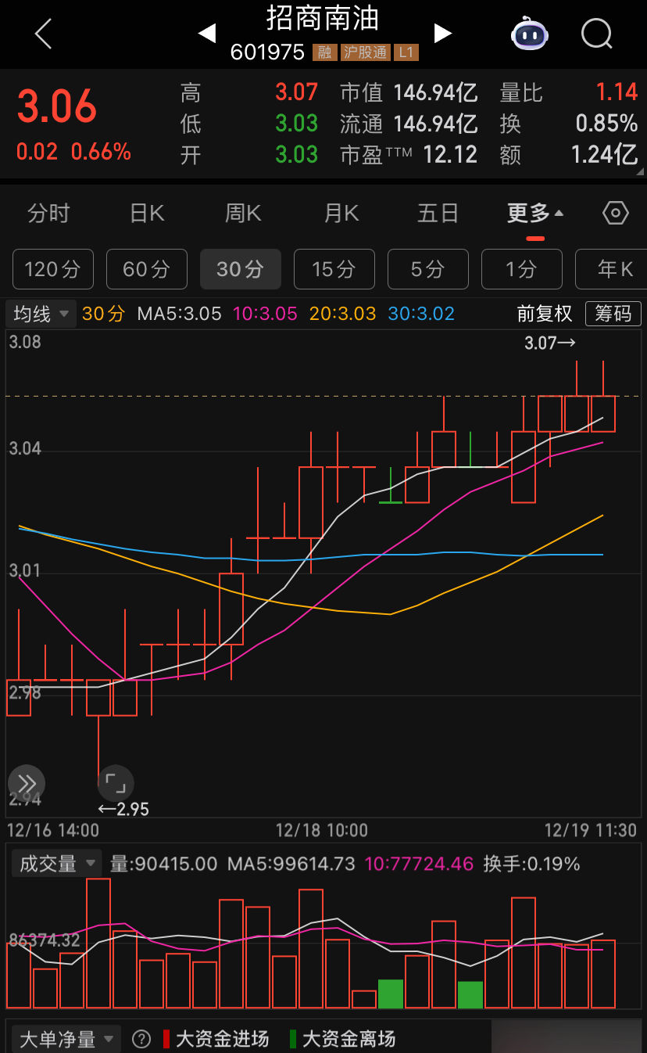Select the 120分 period
The height and width of the screenshot is (1053, 647).
(52, 269)
